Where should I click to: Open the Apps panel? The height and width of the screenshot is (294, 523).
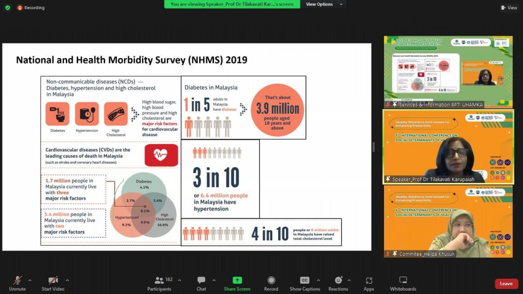(x=369, y=283)
